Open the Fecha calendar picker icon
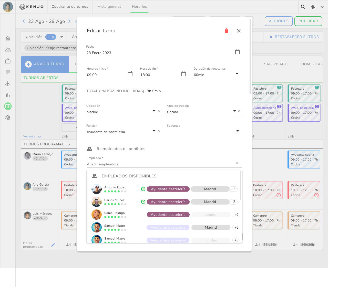 pyautogui.click(x=238, y=52)
